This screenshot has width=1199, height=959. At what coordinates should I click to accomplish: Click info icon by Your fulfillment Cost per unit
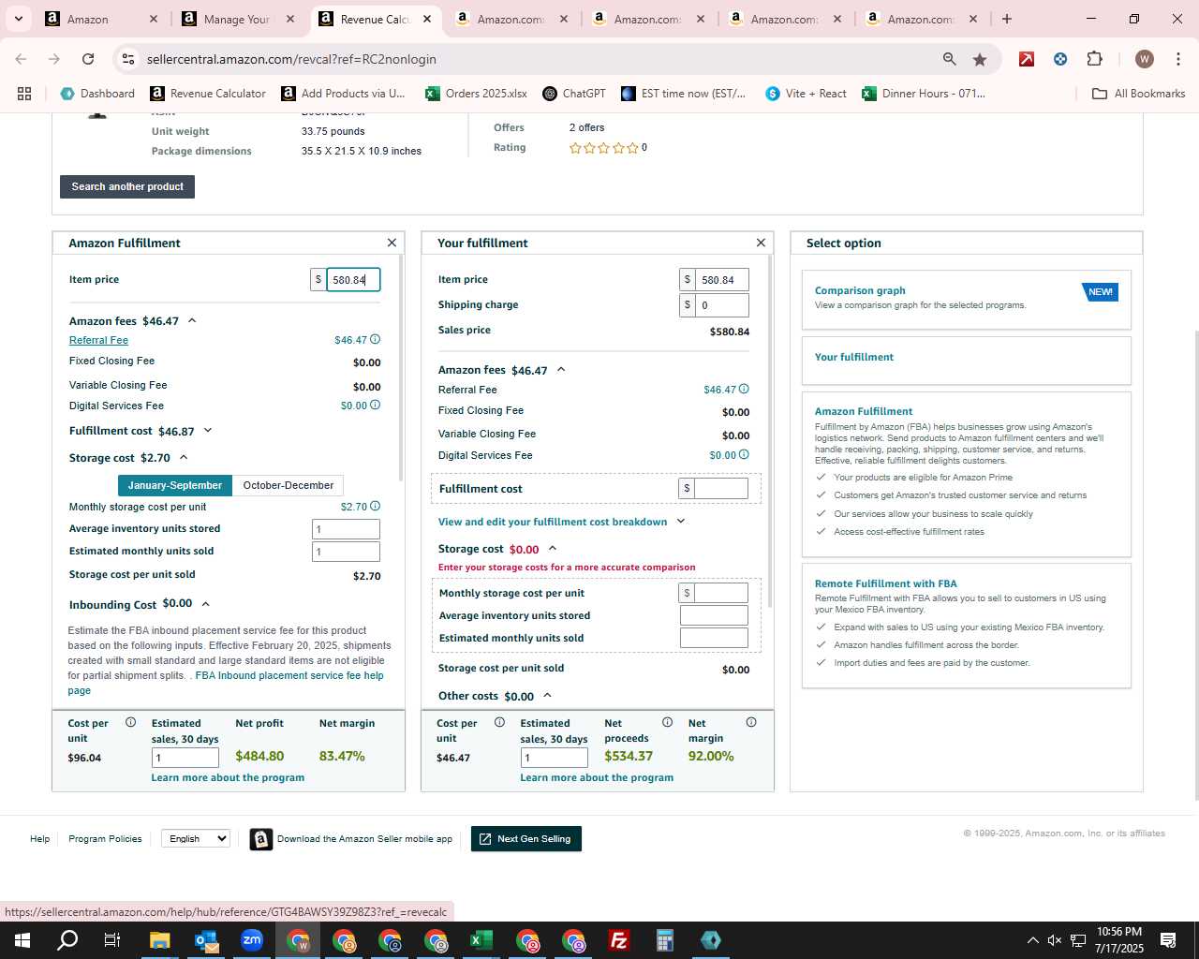click(499, 722)
